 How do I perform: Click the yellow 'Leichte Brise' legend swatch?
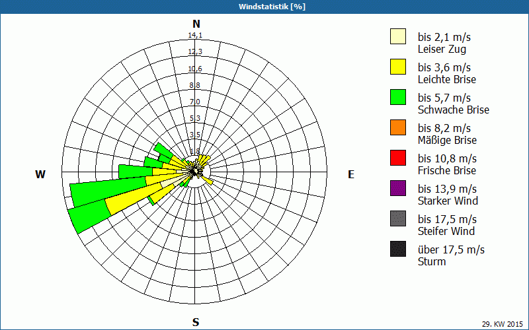(398, 67)
